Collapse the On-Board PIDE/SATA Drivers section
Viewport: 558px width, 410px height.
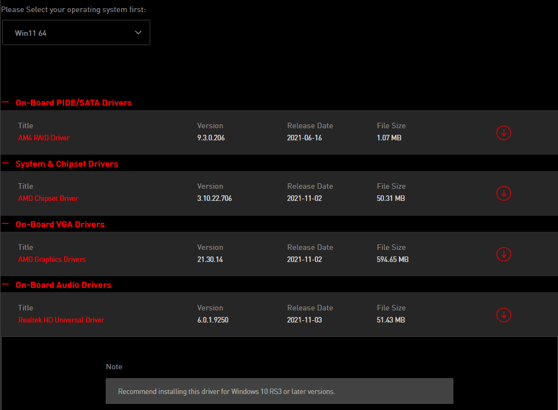tap(6, 102)
